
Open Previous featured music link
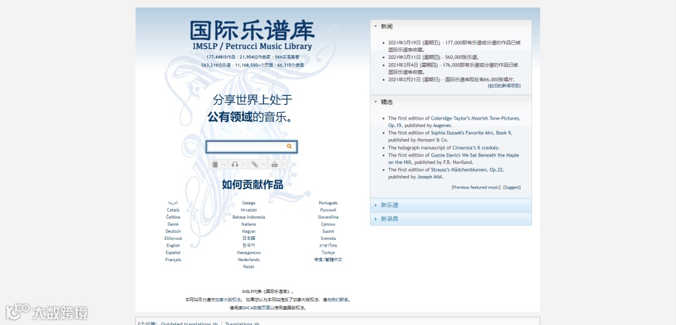click(x=476, y=187)
